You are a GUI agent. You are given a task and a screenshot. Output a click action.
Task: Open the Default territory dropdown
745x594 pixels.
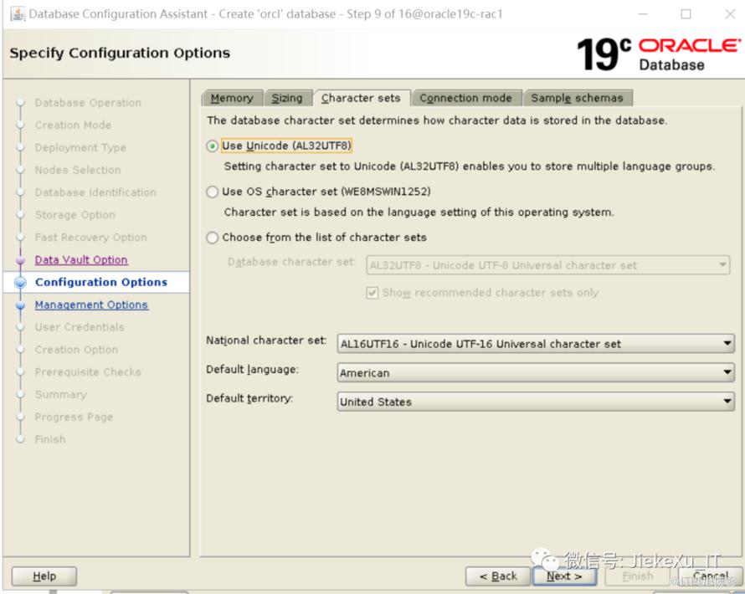(x=536, y=402)
